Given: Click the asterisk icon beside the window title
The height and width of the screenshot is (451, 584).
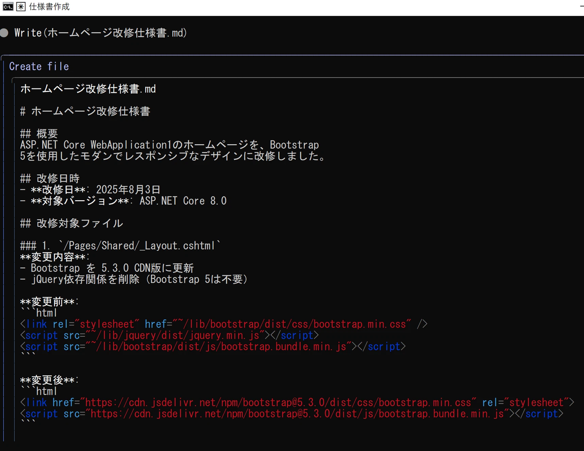Looking at the screenshot, I should (x=21, y=7).
